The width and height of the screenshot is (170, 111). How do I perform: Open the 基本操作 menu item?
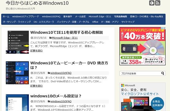click(68, 17)
